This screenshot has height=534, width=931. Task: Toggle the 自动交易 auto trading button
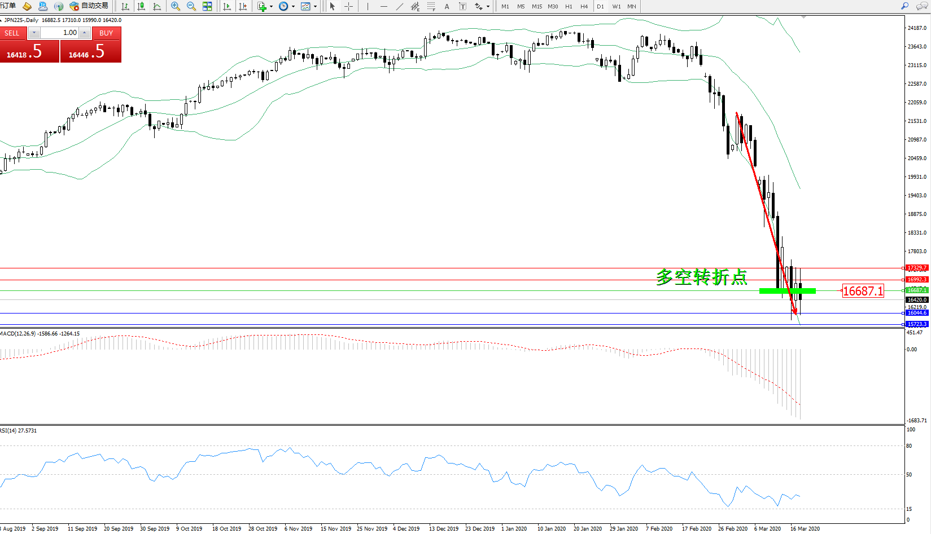click(x=89, y=6)
